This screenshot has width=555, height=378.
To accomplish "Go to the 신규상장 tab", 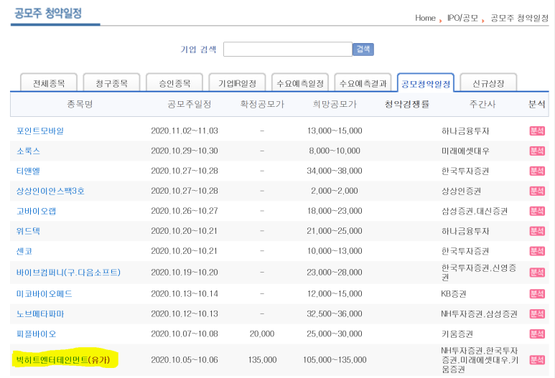I will [488, 82].
